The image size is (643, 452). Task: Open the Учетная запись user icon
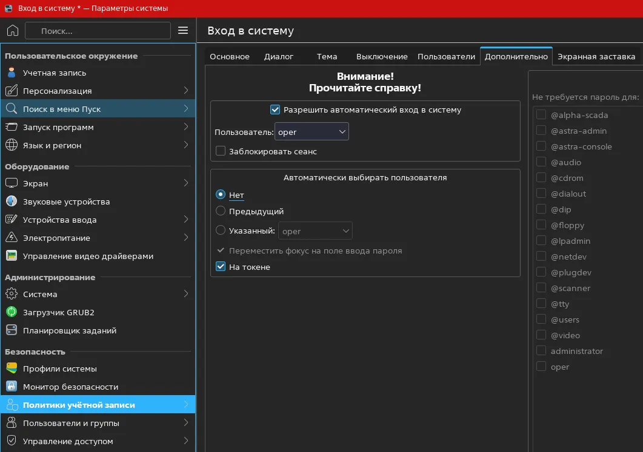12,73
